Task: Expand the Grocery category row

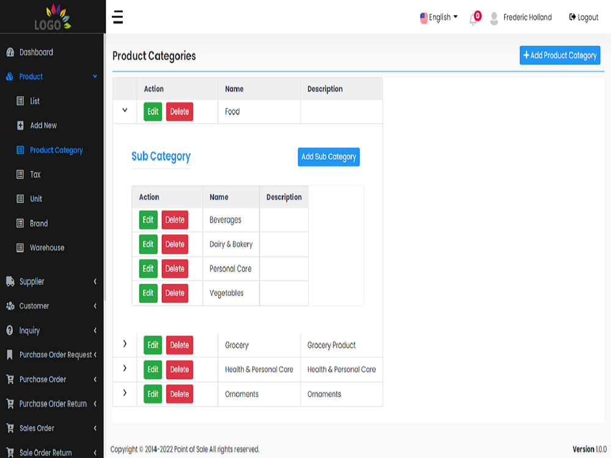Action: (x=125, y=344)
